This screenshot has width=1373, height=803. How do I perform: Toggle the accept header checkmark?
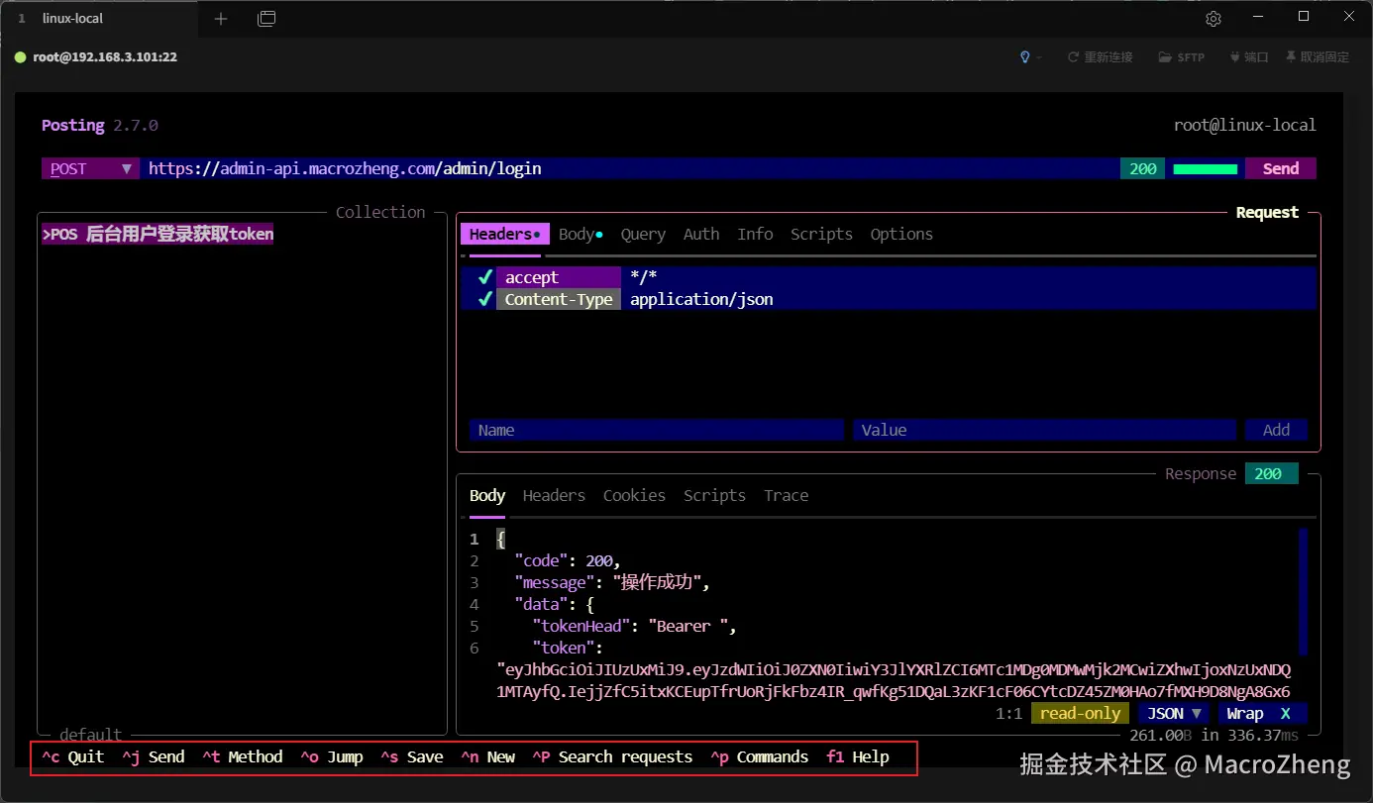(x=484, y=277)
